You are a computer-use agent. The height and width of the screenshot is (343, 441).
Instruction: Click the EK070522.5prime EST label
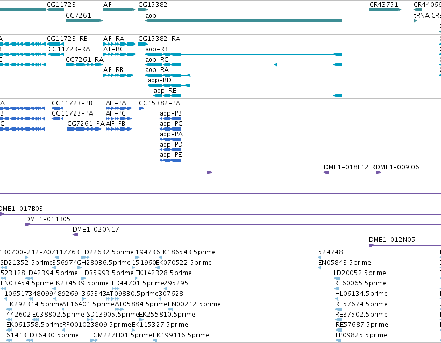[183, 263]
